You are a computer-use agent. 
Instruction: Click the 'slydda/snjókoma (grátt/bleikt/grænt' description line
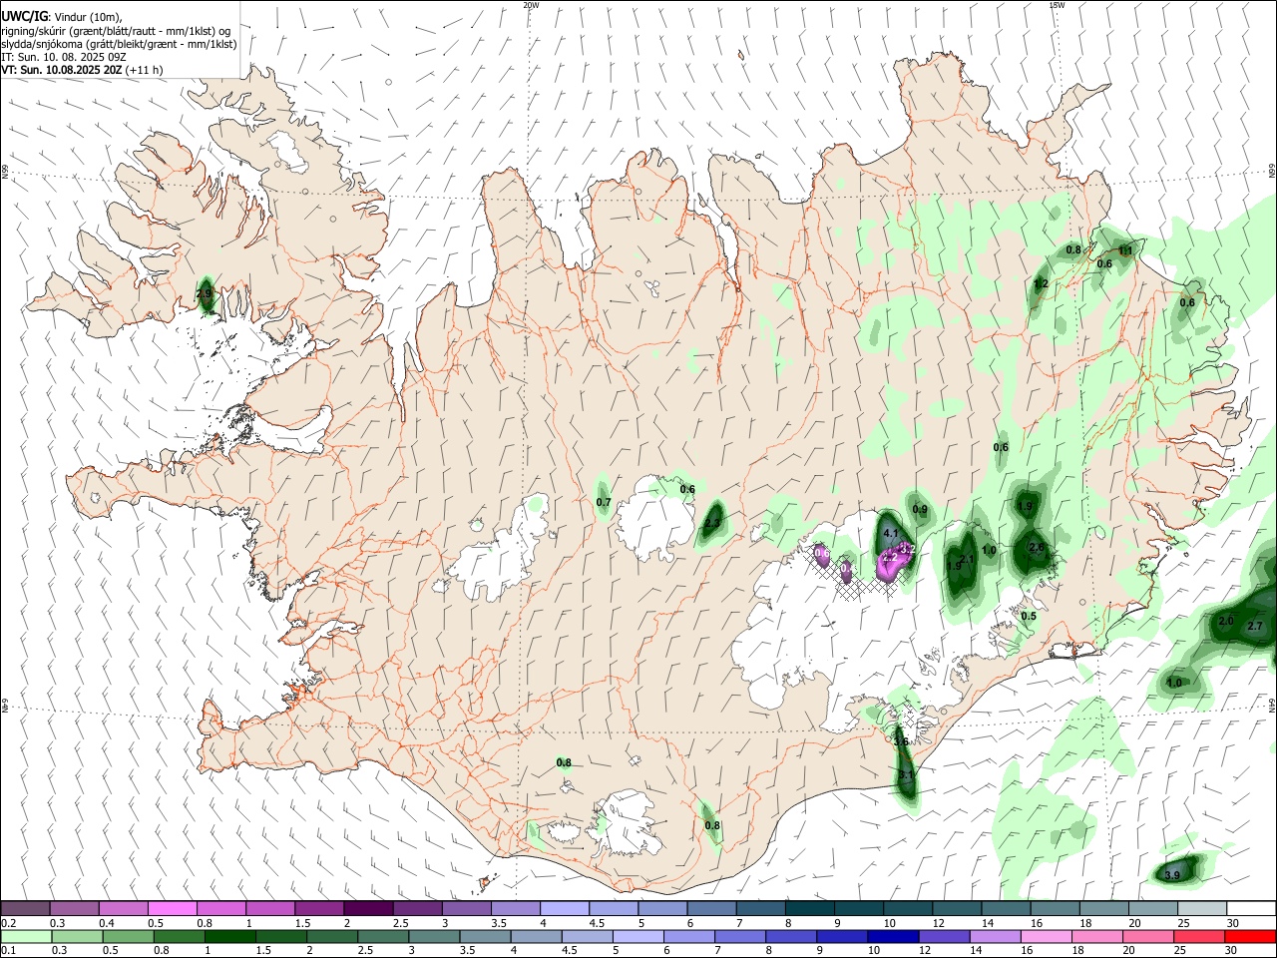(x=119, y=44)
